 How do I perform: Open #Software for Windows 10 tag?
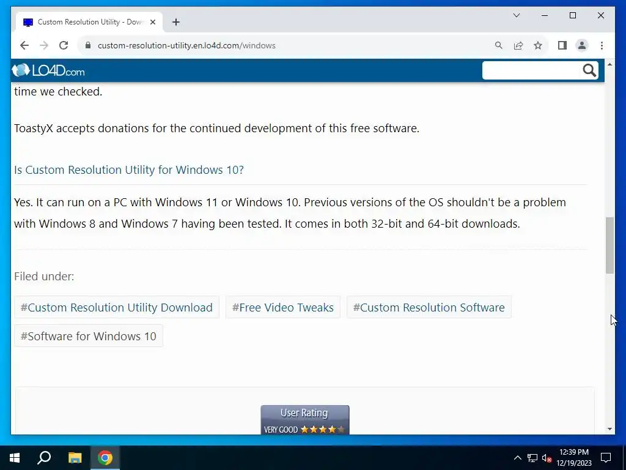(89, 336)
